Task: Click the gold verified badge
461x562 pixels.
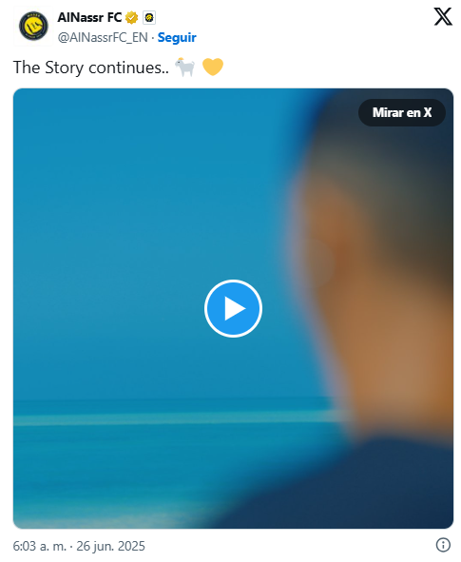Action: [x=132, y=17]
